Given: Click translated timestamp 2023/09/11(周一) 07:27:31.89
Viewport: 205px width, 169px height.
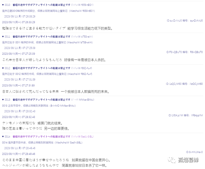Looking at the screenshot, I should point(18,85).
